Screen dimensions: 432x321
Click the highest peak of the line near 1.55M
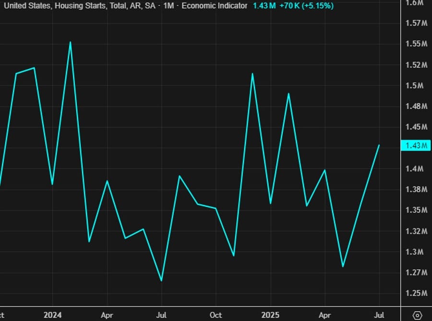71,42
